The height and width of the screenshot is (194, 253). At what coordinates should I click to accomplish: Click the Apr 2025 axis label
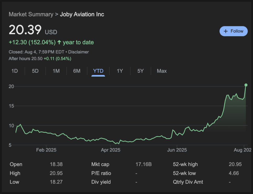click(x=111, y=150)
